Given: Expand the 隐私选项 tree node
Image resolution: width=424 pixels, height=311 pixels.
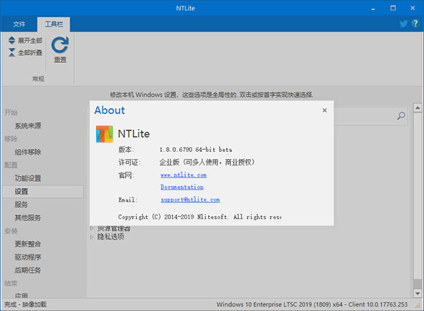Looking at the screenshot, I should tap(92, 237).
